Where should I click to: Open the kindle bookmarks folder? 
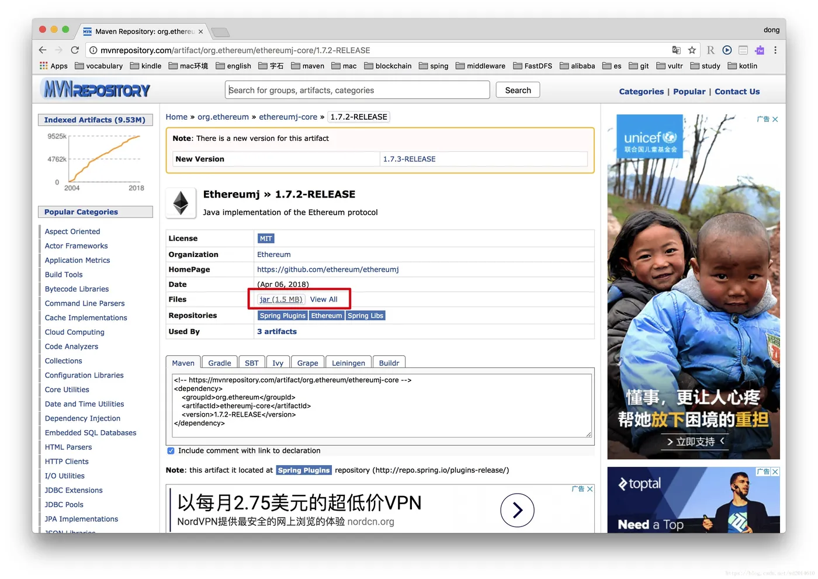tap(145, 66)
